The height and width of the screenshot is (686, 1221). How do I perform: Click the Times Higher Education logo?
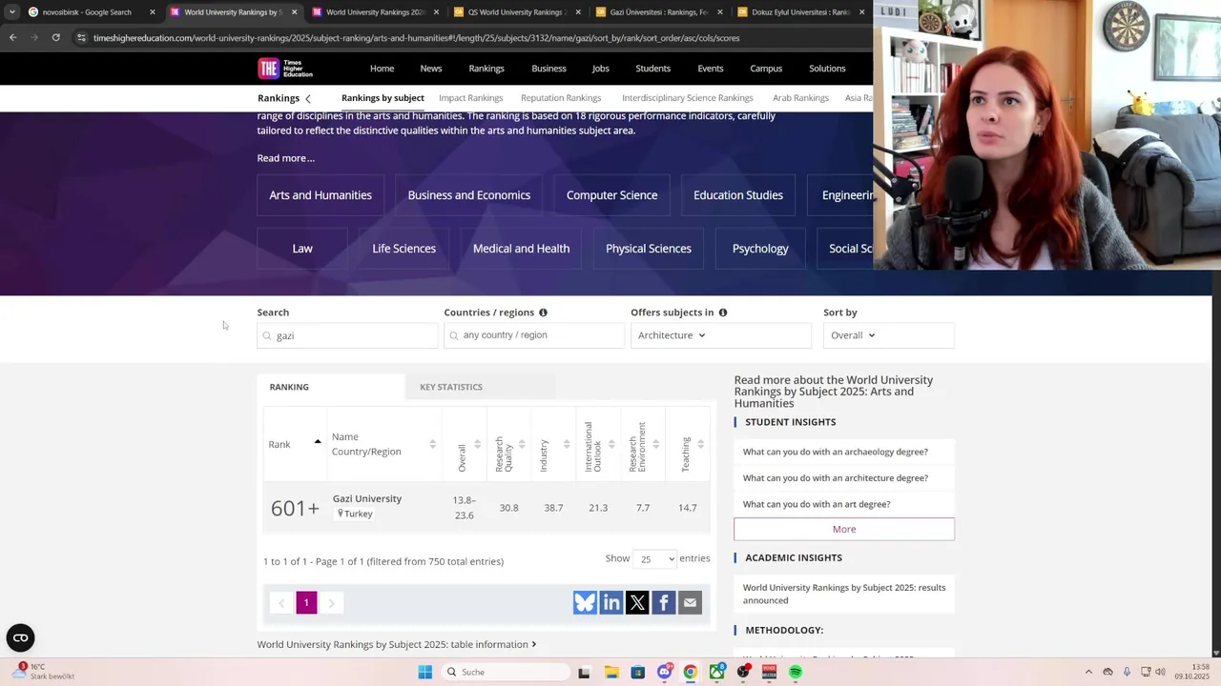[285, 69]
